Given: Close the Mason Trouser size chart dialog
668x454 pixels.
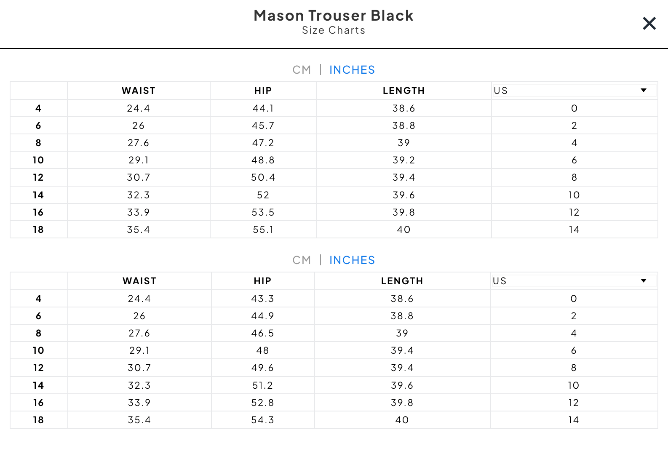Looking at the screenshot, I should click(x=649, y=24).
